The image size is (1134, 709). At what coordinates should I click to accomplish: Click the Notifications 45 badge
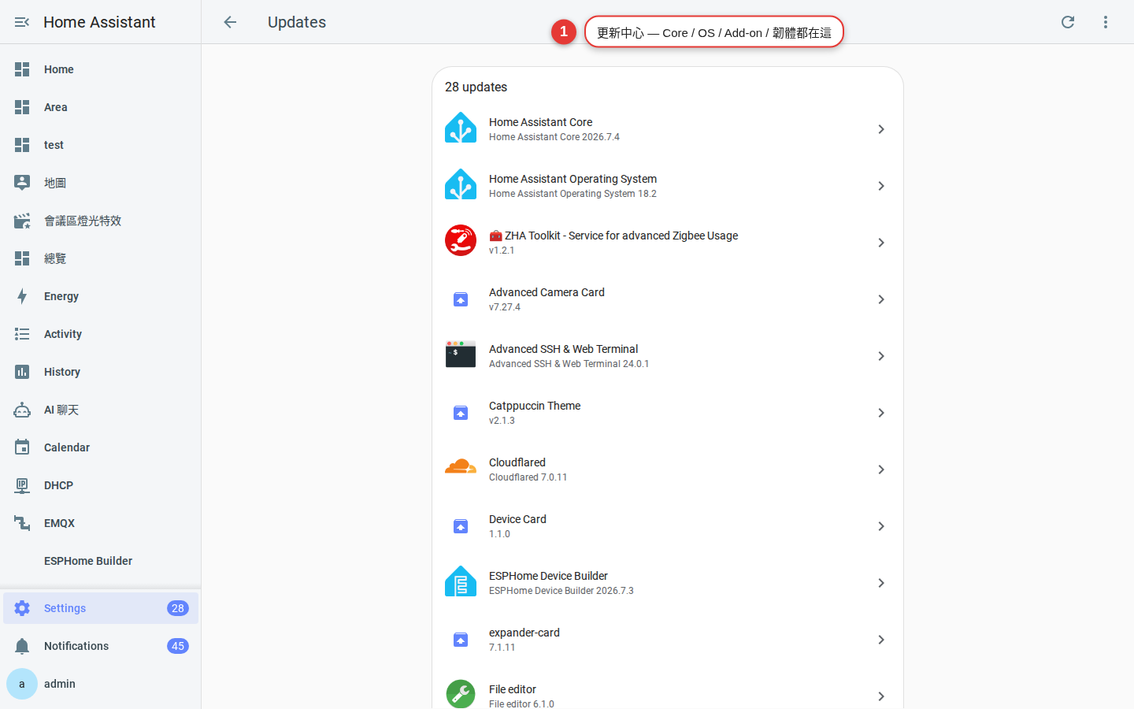click(178, 646)
